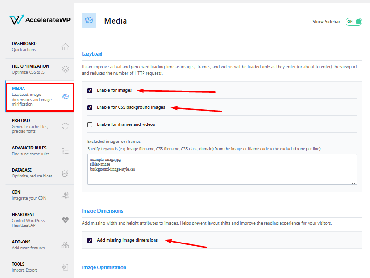Click the Media page title
The height and width of the screenshot is (278, 370).
point(115,21)
